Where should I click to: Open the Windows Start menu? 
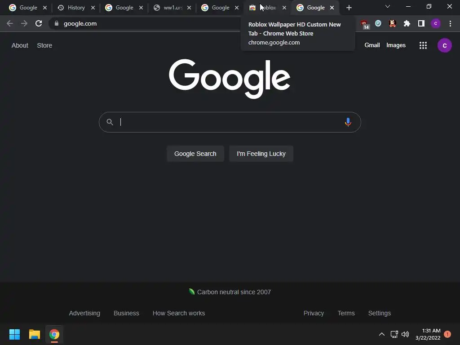(x=14, y=334)
